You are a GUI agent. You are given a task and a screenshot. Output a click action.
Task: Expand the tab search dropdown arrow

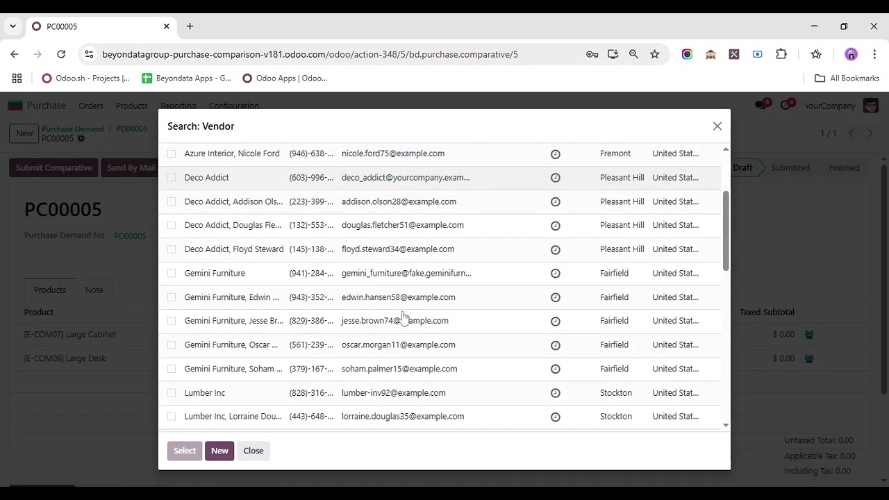(x=13, y=26)
